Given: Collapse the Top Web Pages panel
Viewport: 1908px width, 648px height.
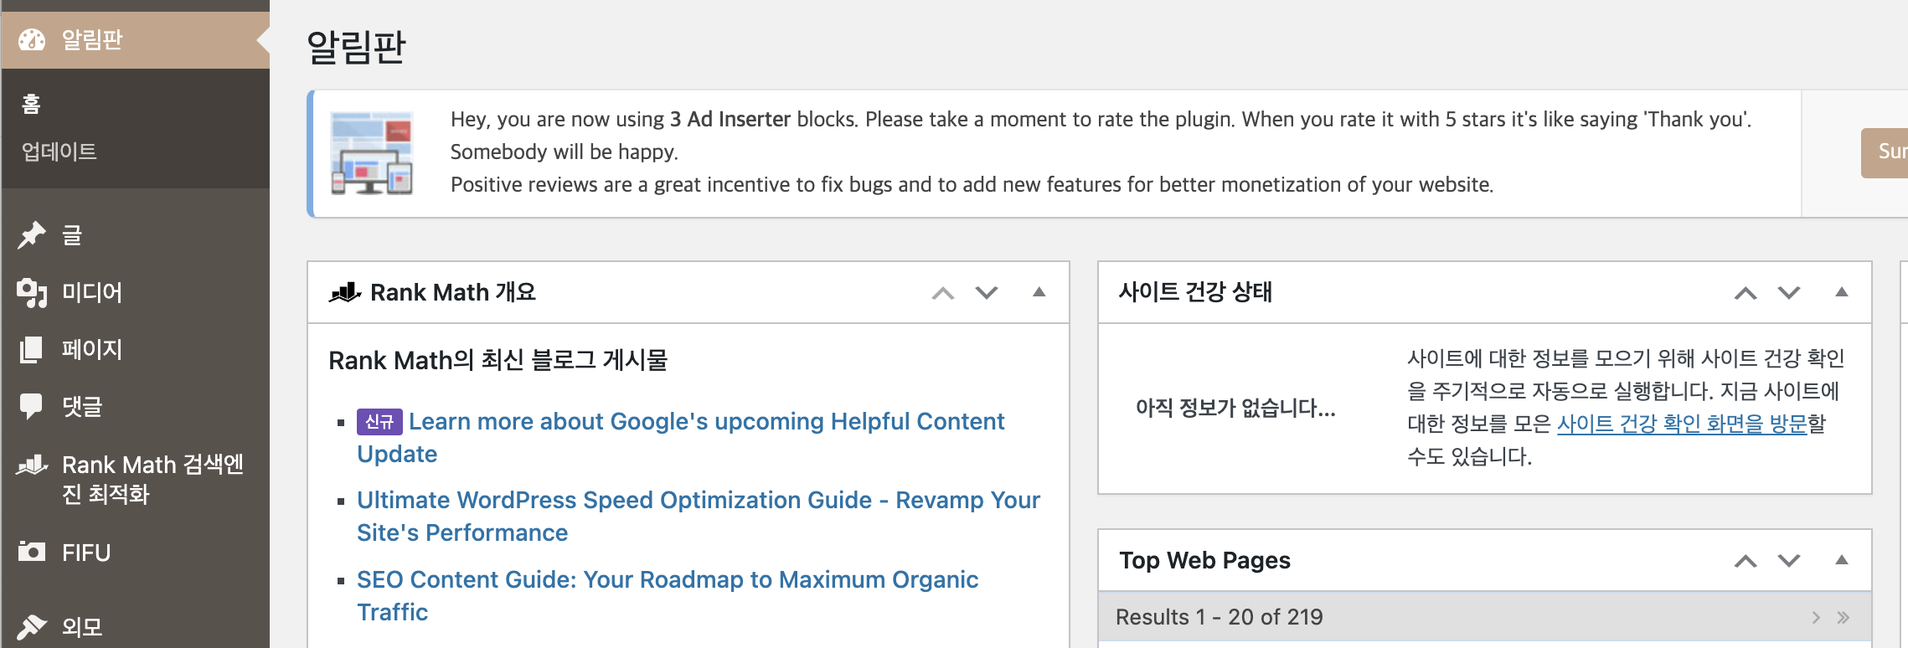Looking at the screenshot, I should (x=1841, y=560).
